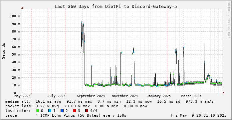Click the '70 m' y-axis value
Viewport: 232px width, 120px height.
point(16,39)
